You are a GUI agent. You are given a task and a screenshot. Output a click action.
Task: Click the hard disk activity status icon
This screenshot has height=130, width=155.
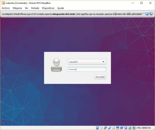(97, 128)
